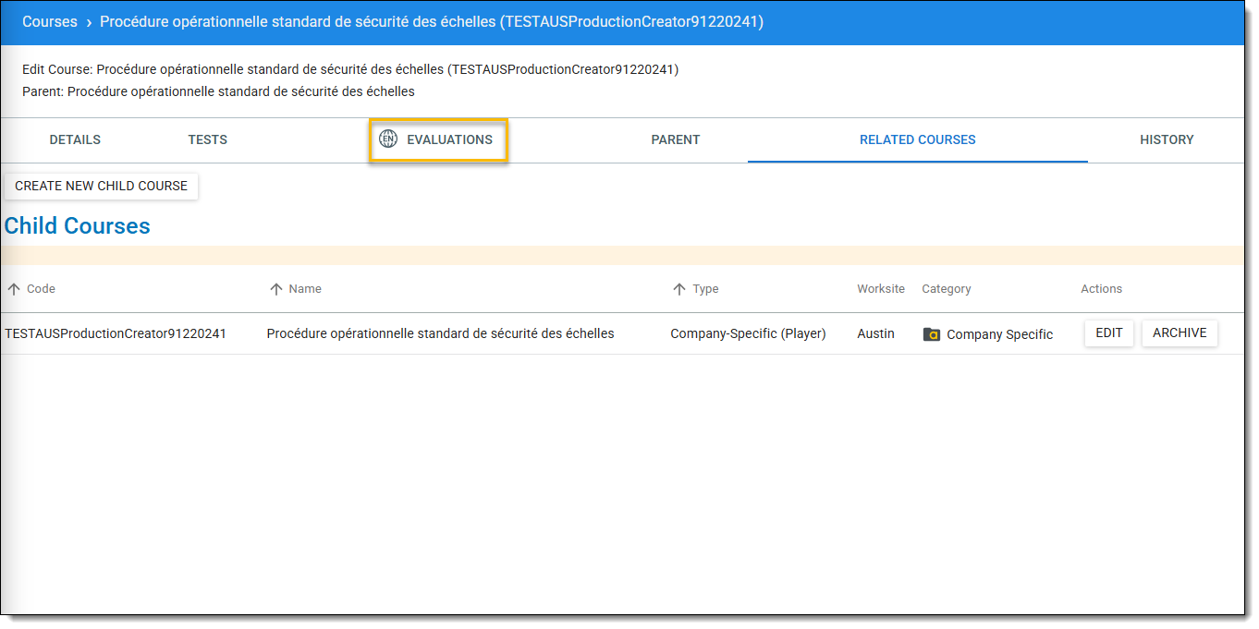Click the Worksite column header
The height and width of the screenshot is (629, 1259).
(880, 289)
